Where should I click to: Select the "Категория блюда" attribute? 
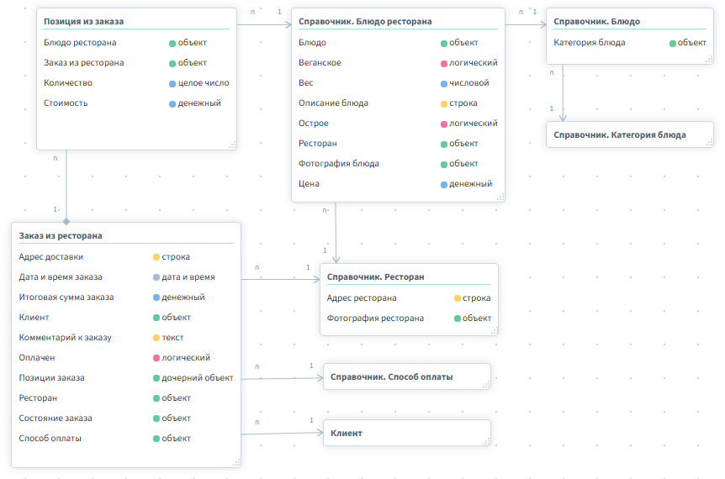click(589, 43)
